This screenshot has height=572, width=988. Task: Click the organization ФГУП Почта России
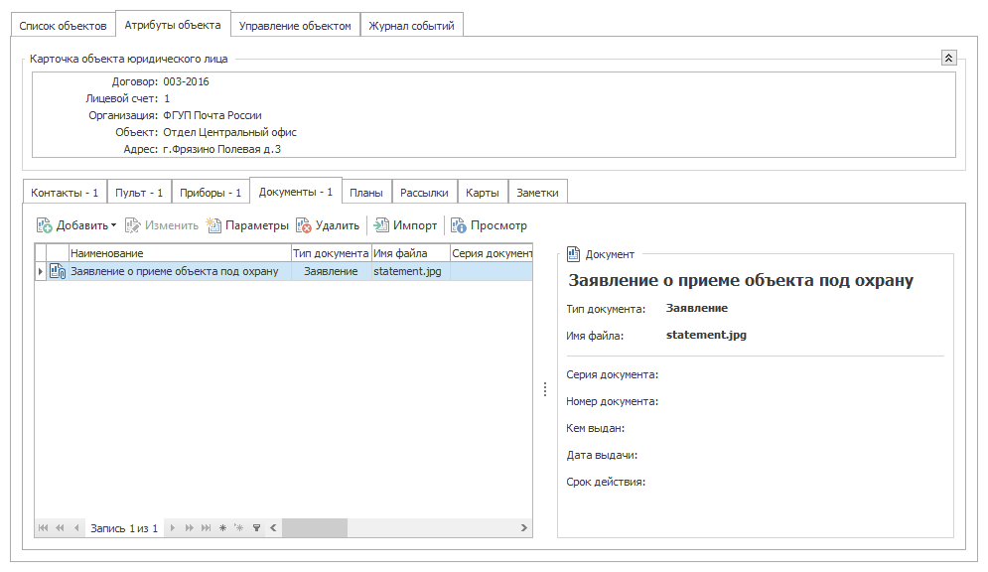pos(212,115)
